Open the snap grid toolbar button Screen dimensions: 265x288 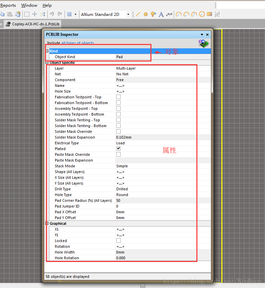[69, 14]
